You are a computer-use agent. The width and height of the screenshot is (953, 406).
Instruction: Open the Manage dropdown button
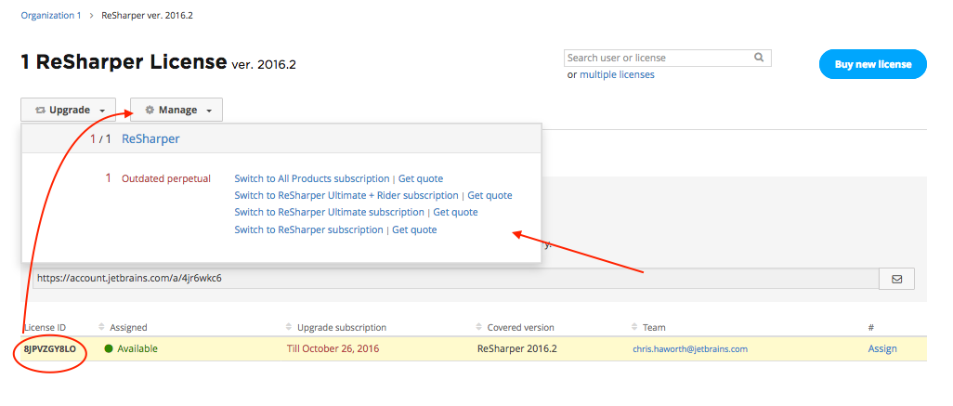176,110
